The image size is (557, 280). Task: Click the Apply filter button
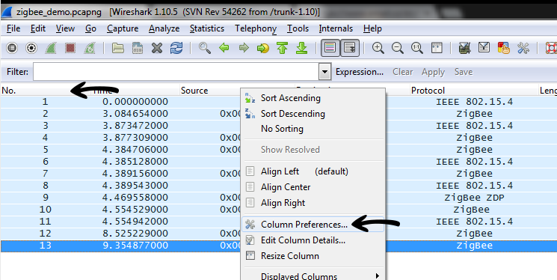click(433, 72)
